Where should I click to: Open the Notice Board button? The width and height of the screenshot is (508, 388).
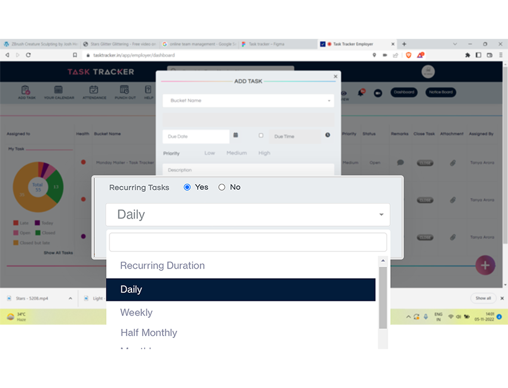(x=440, y=93)
